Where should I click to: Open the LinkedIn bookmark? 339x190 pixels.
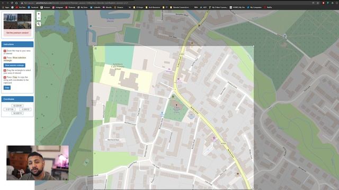(95, 7)
